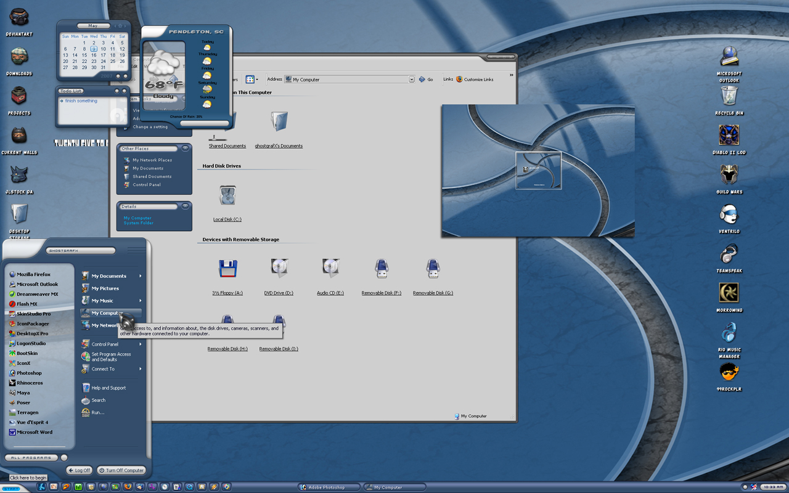
Task: Collapse the Other Places panel
Action: (185, 149)
